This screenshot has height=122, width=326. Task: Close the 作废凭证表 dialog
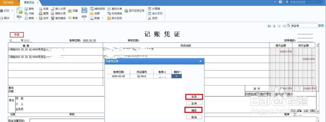click(x=200, y=61)
